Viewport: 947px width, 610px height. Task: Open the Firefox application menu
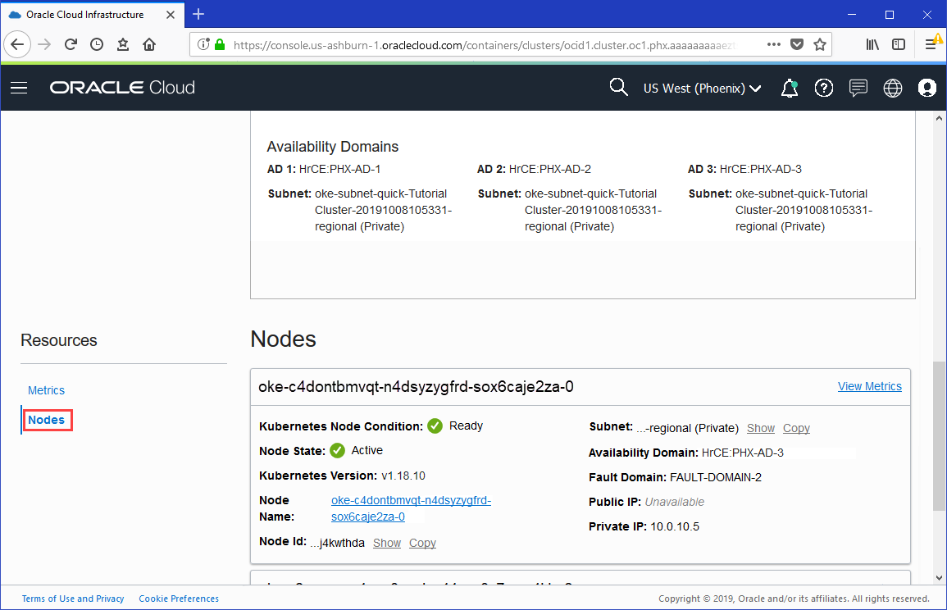point(932,43)
